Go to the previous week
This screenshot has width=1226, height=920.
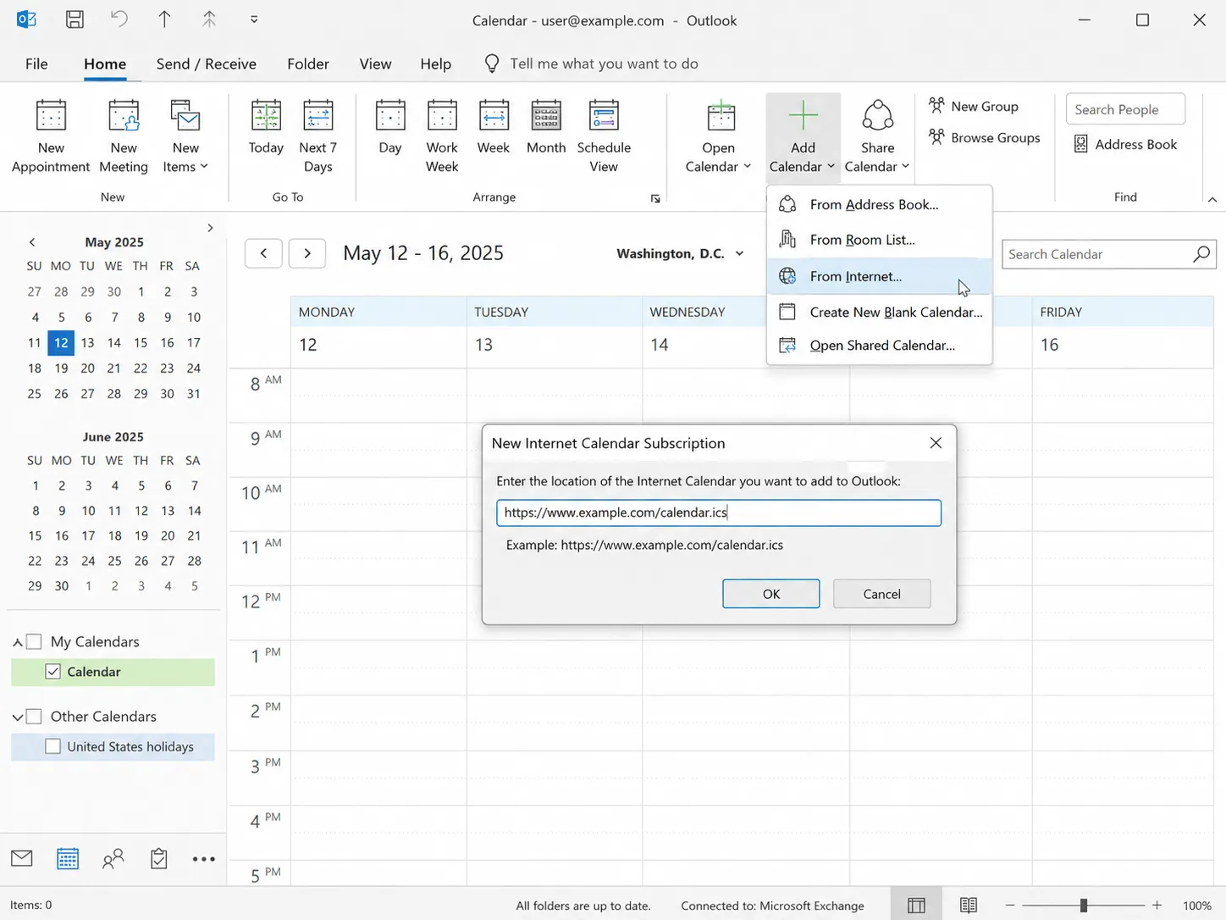pyautogui.click(x=263, y=253)
